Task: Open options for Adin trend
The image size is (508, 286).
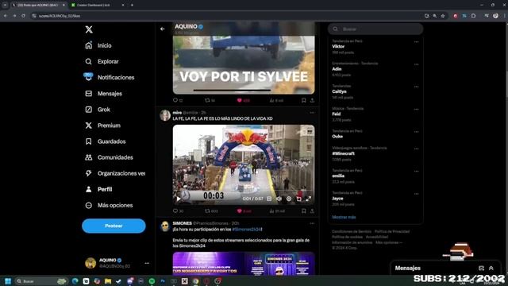Action: click(x=416, y=64)
